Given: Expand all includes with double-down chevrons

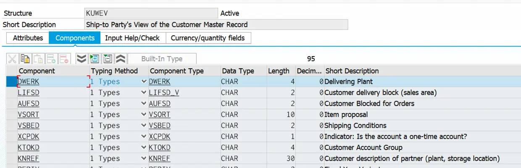Looking at the screenshot, I should pyautogui.click(x=82, y=59).
